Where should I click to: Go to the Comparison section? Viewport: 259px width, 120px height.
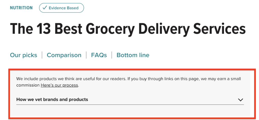tap(64, 55)
